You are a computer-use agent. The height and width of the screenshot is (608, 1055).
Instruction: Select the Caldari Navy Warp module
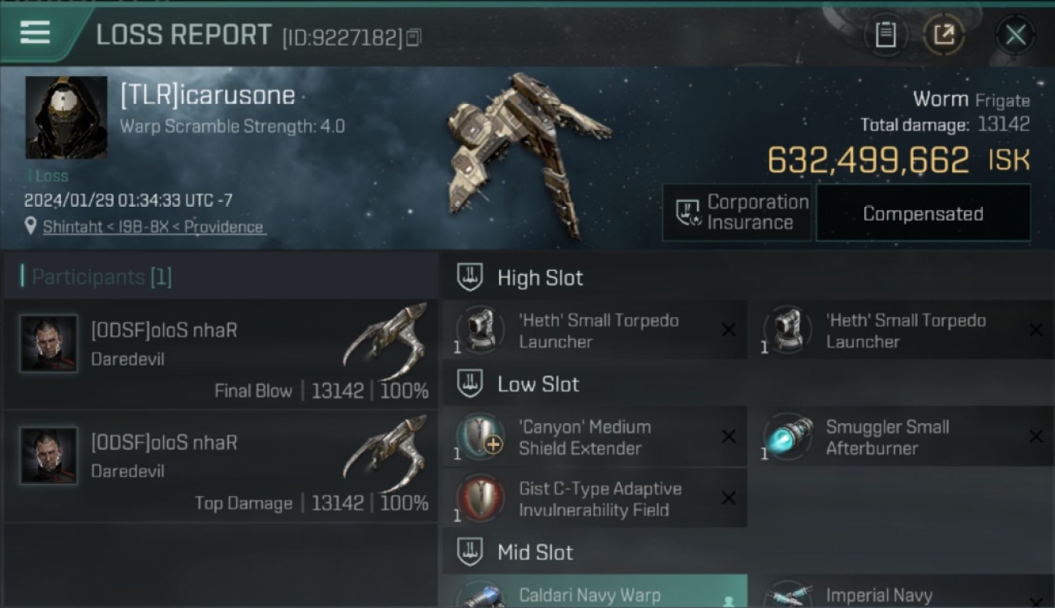[595, 592]
